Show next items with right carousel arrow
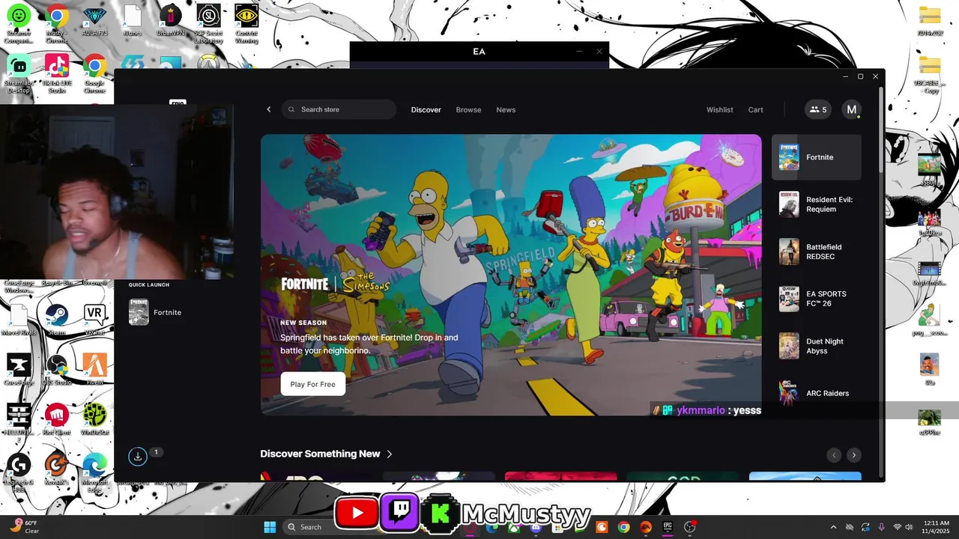The height and width of the screenshot is (539, 959). tap(853, 455)
